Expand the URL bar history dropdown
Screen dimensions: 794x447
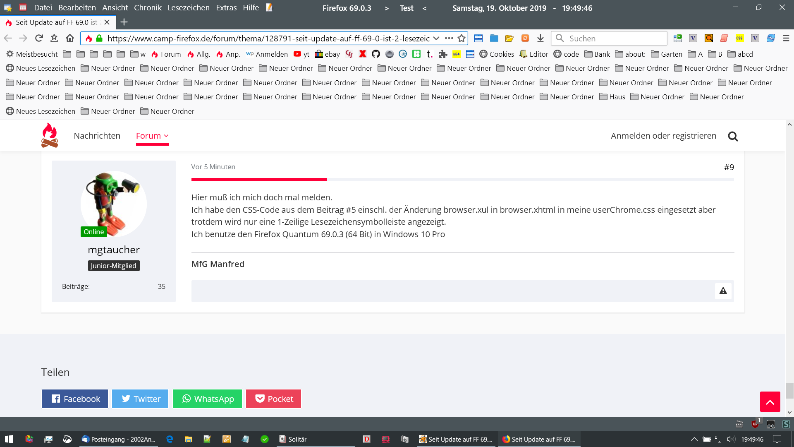(x=436, y=38)
